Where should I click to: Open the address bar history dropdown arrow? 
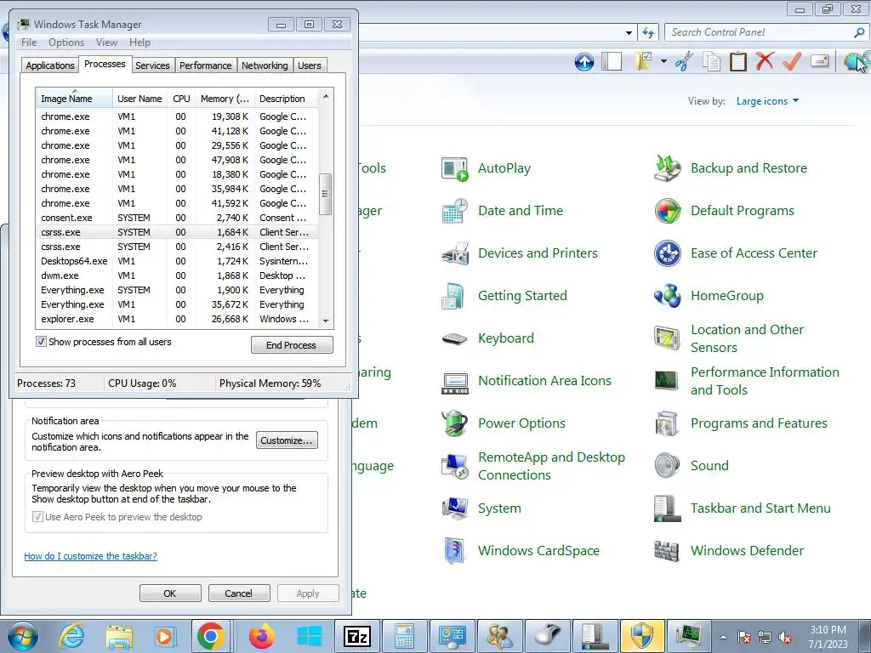point(629,33)
